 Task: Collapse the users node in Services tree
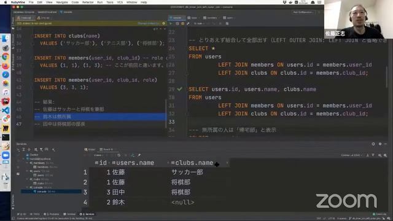[27, 171]
